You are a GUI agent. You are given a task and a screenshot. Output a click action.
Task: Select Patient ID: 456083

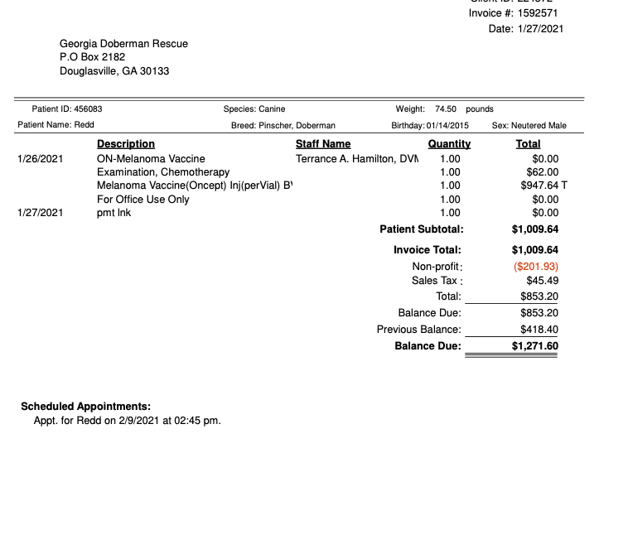click(67, 109)
